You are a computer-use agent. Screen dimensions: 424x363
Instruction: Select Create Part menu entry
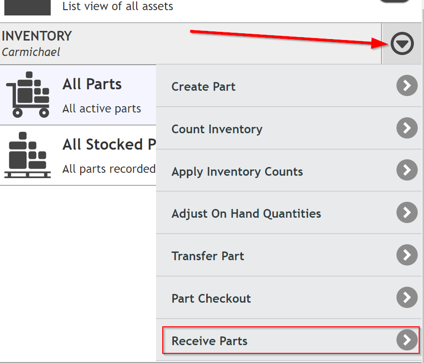(288, 86)
